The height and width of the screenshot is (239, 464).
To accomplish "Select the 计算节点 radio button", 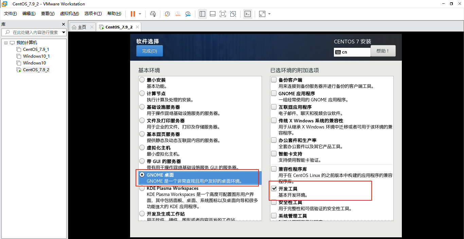I will [x=142, y=93].
